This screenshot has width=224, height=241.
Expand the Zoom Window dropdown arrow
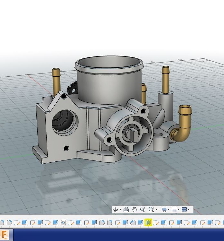point(156,210)
